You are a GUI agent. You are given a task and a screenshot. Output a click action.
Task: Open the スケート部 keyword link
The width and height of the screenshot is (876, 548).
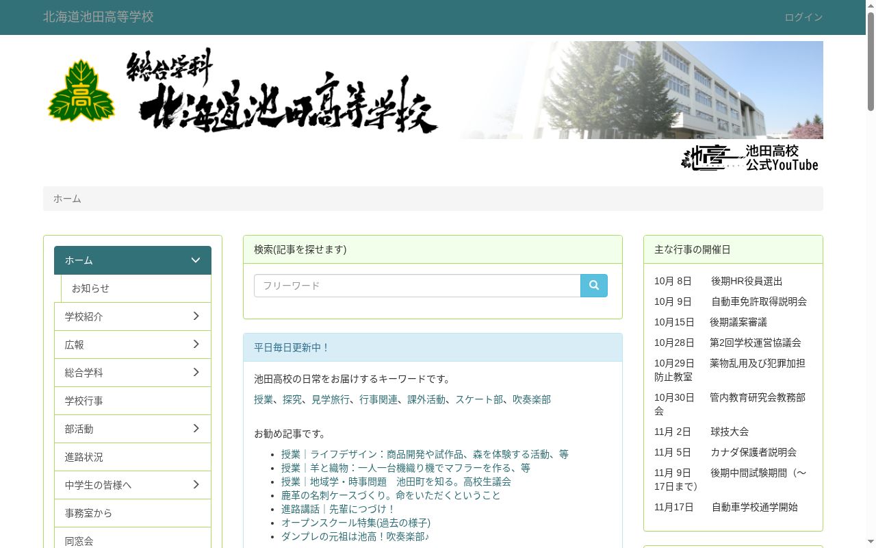(479, 399)
